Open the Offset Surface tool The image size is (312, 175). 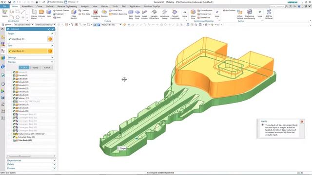point(240,15)
